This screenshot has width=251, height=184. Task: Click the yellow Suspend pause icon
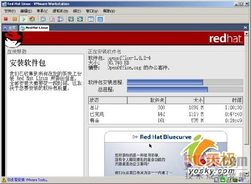pos(15,19)
